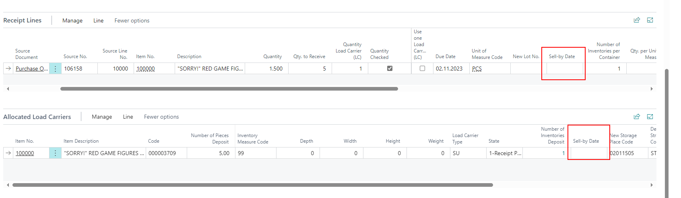Click right scroll arrow in Receipt Lines
The height and width of the screenshot is (198, 681).
point(652,89)
